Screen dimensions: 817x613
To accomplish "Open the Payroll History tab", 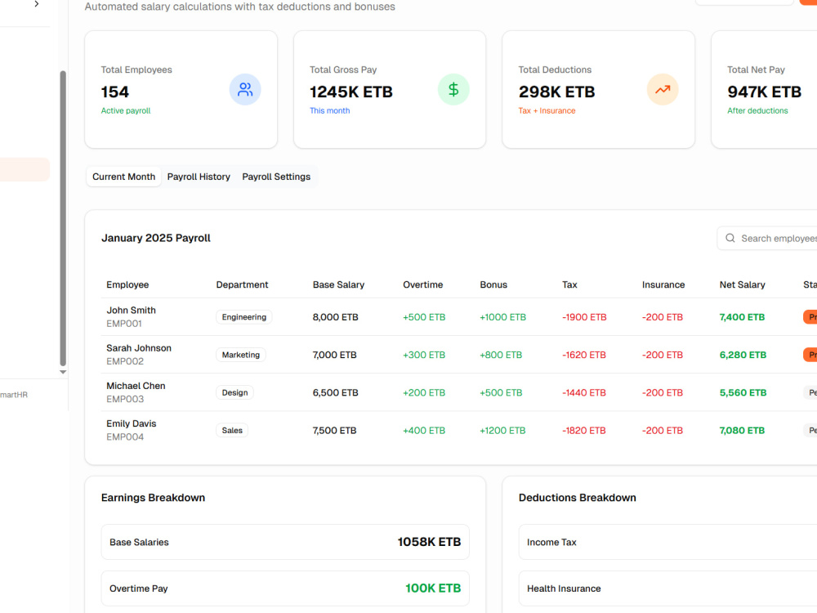I will 199,177.
